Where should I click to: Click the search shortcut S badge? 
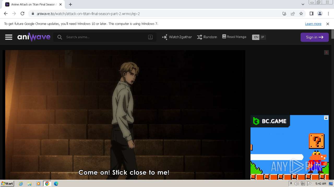pyautogui.click(x=150, y=37)
